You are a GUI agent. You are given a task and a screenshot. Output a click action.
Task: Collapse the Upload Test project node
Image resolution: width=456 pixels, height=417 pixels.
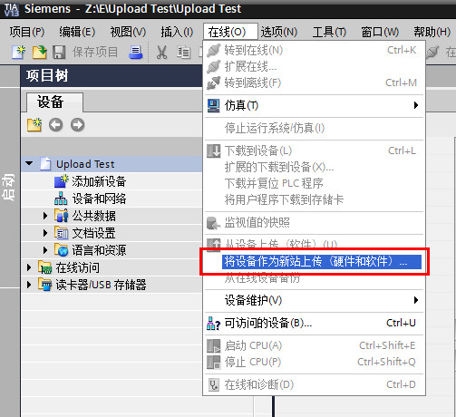tap(29, 163)
